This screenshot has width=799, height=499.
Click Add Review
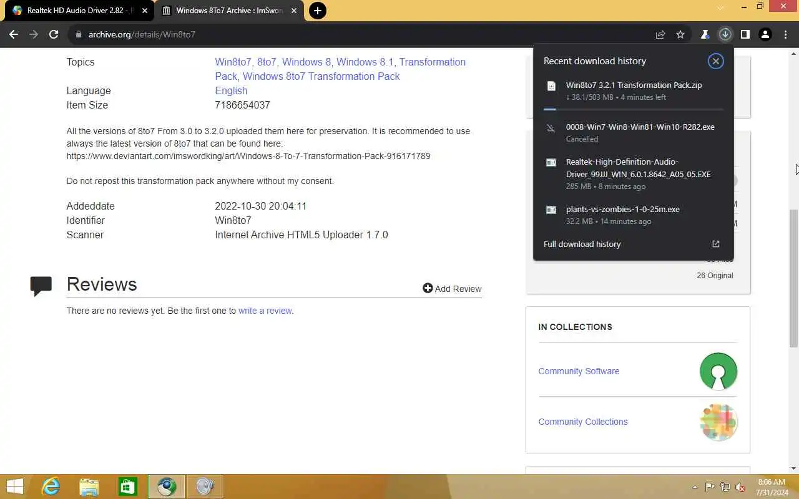point(452,288)
